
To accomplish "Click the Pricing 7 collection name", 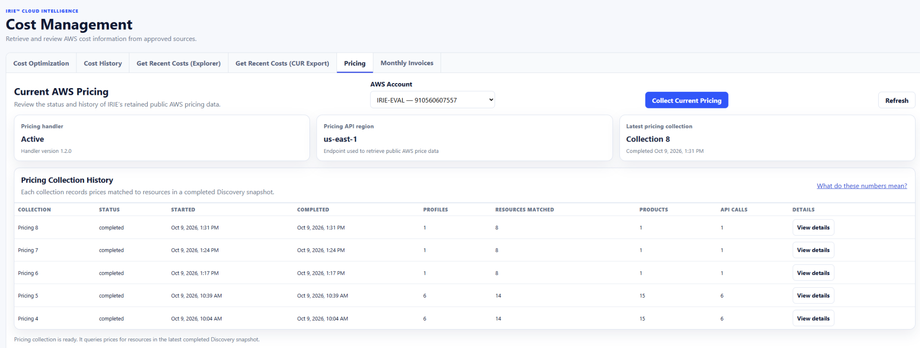I will click(x=28, y=250).
